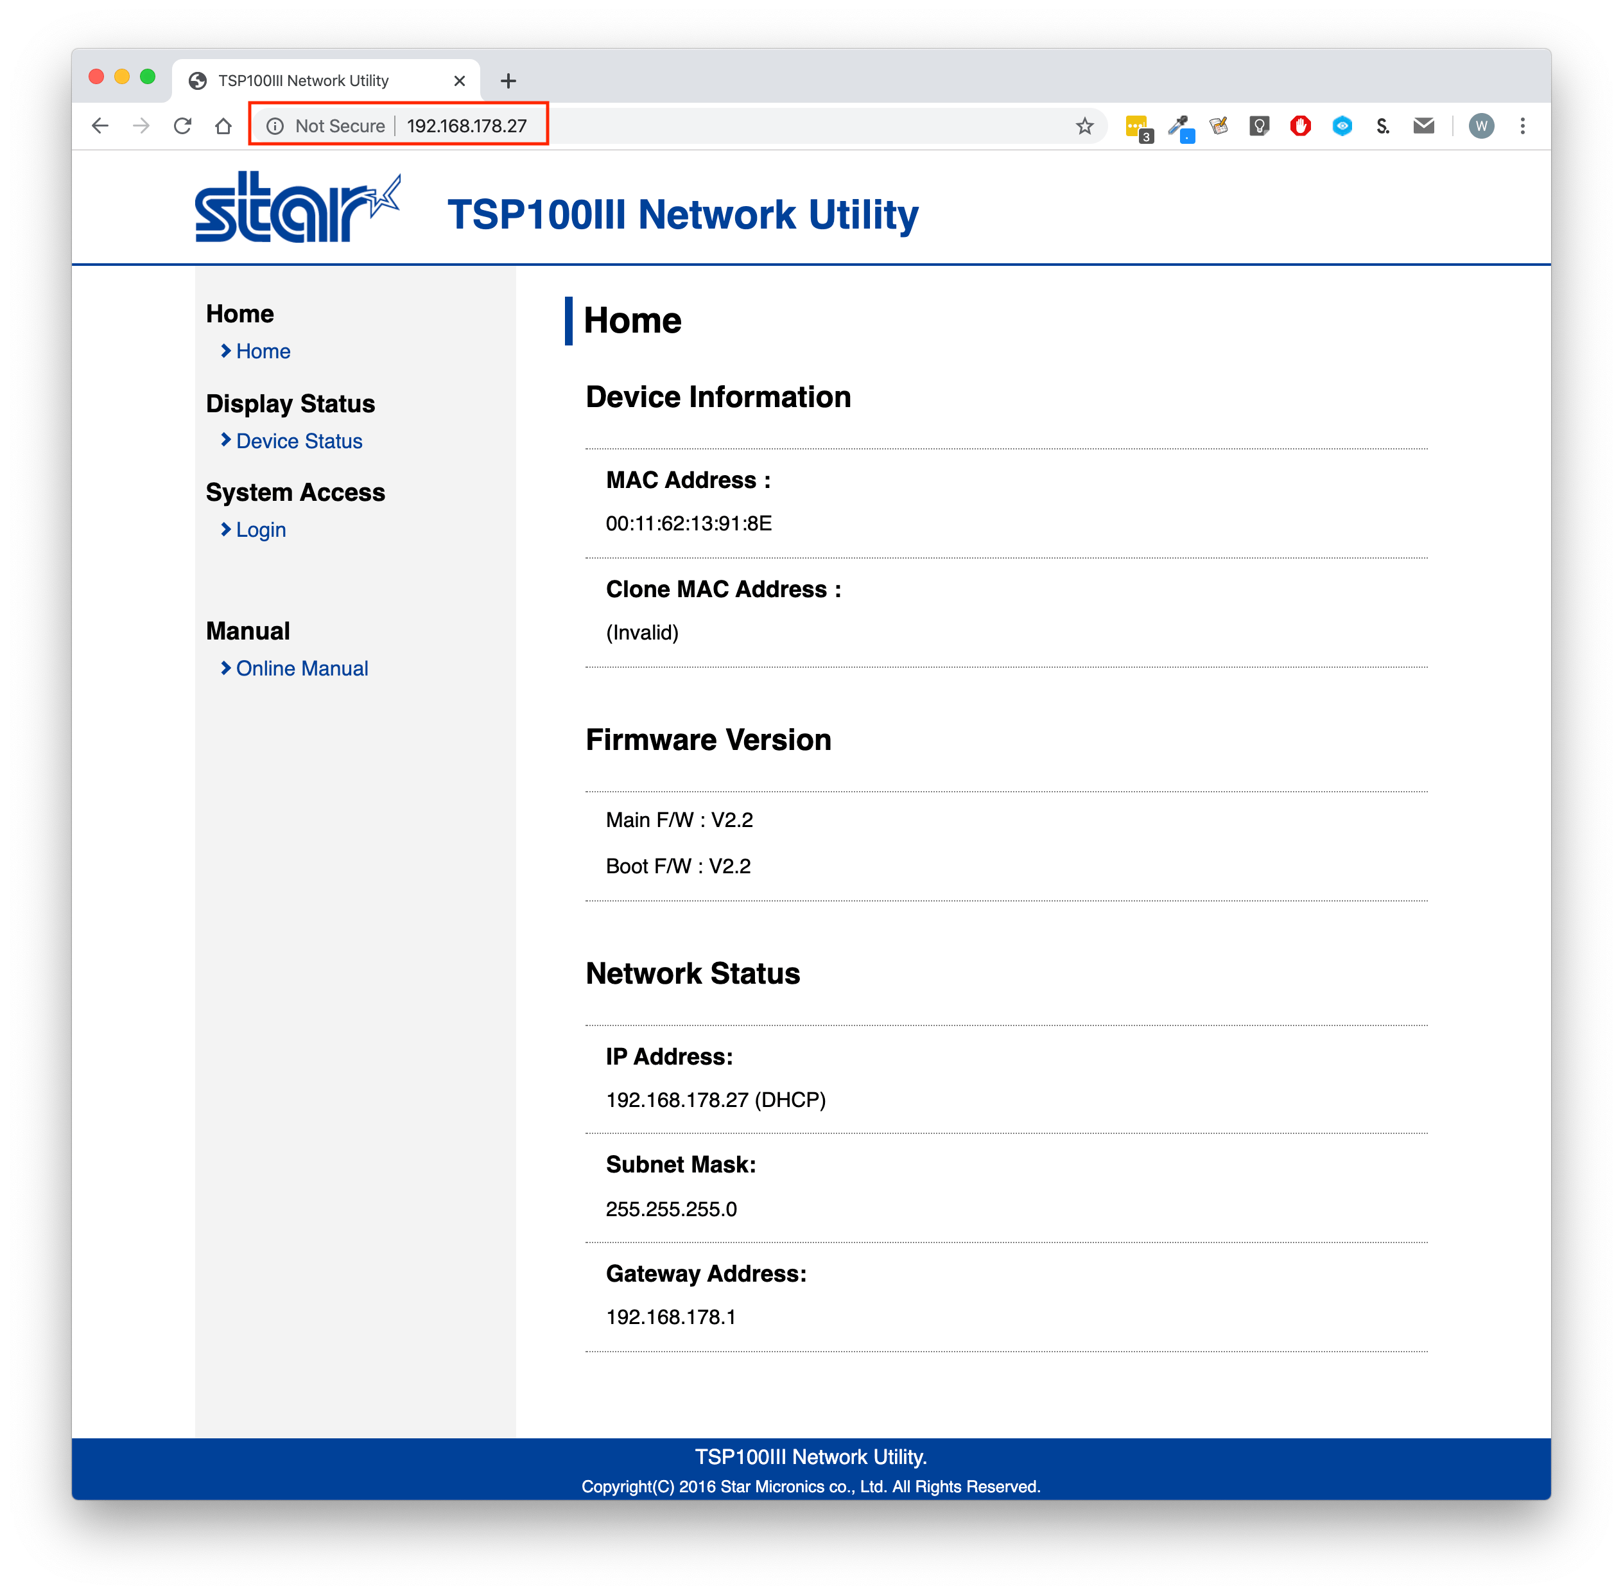Click the Main F/W : V2.2 text
The height and width of the screenshot is (1595, 1623).
[679, 819]
